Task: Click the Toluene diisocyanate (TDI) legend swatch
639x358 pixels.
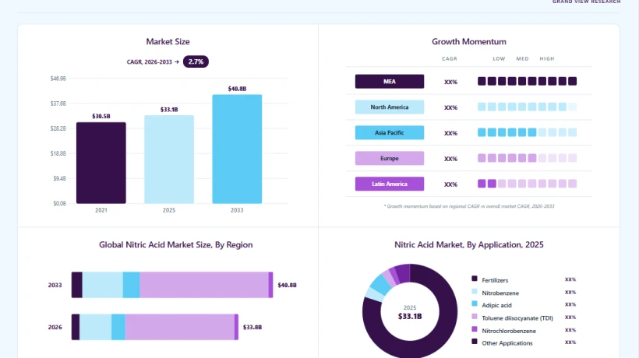Action: 475,316
